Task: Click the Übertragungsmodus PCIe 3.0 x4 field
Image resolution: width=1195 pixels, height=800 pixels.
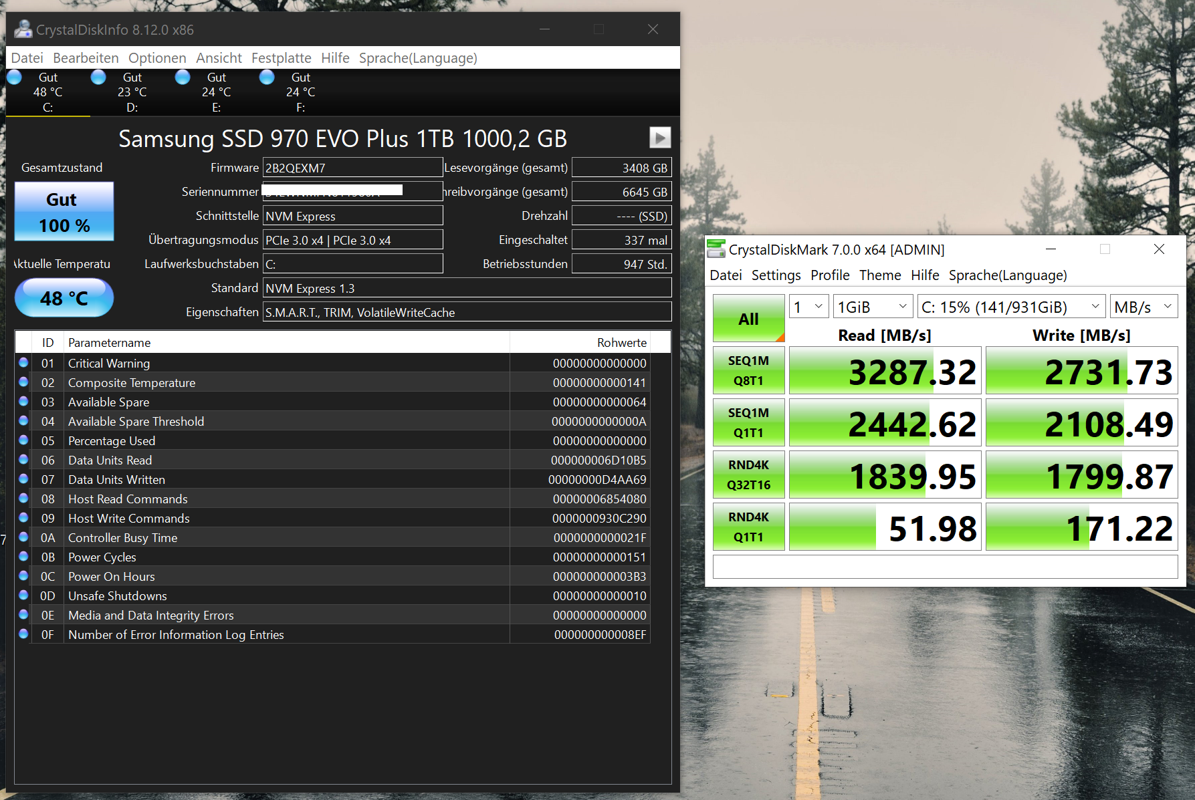Action: point(353,240)
